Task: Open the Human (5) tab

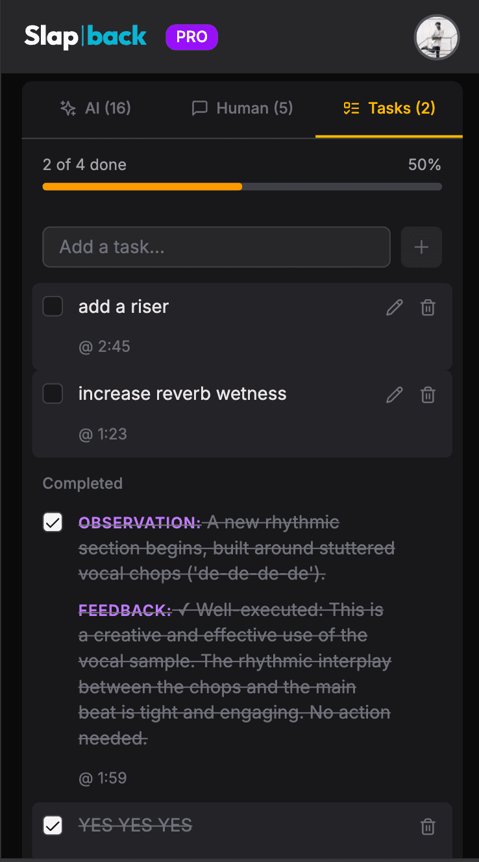Action: tap(241, 108)
